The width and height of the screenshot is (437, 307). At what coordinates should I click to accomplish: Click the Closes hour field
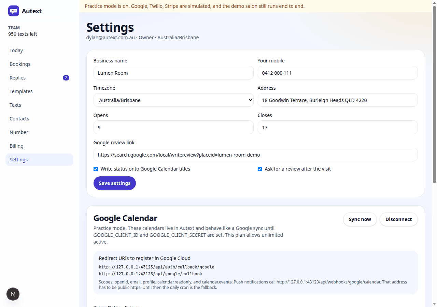pos(338,127)
